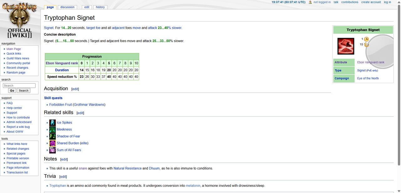
Task: Click the Search button in the sidebar
Action: tap(23, 91)
